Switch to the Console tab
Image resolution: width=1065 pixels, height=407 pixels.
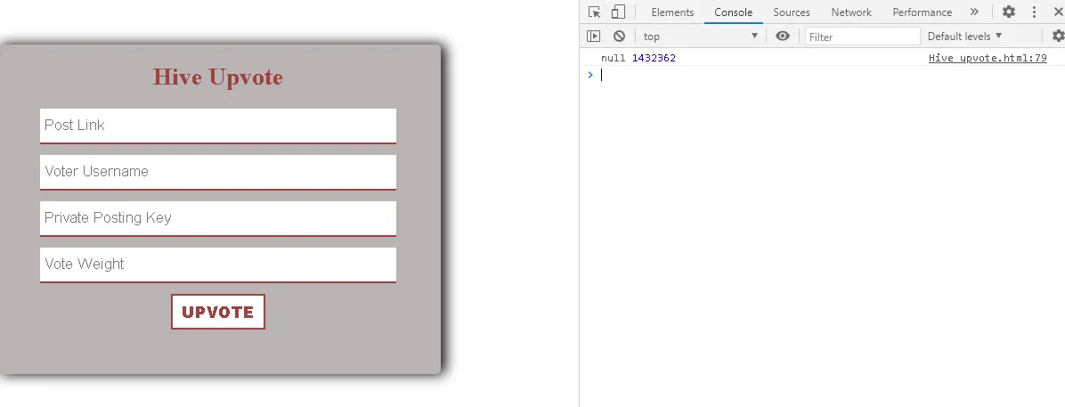tap(734, 12)
